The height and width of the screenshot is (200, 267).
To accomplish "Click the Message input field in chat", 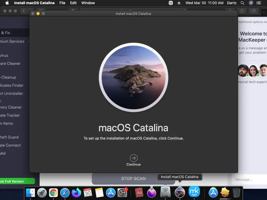I will [x=250, y=180].
